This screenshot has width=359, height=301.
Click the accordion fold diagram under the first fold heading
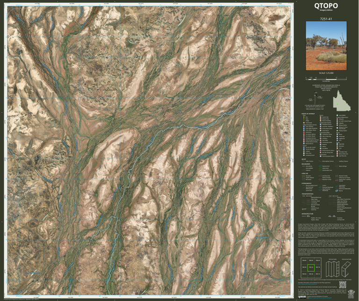[333, 269]
